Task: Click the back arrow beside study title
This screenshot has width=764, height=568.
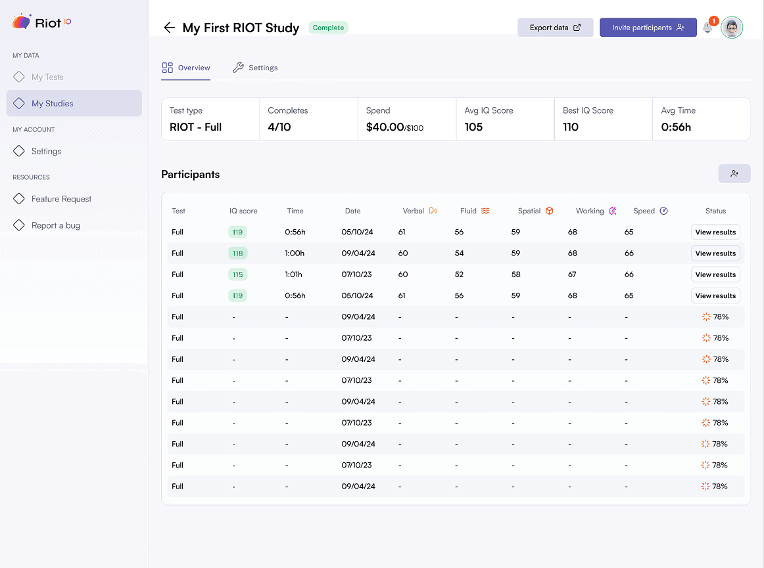Action: pyautogui.click(x=169, y=28)
